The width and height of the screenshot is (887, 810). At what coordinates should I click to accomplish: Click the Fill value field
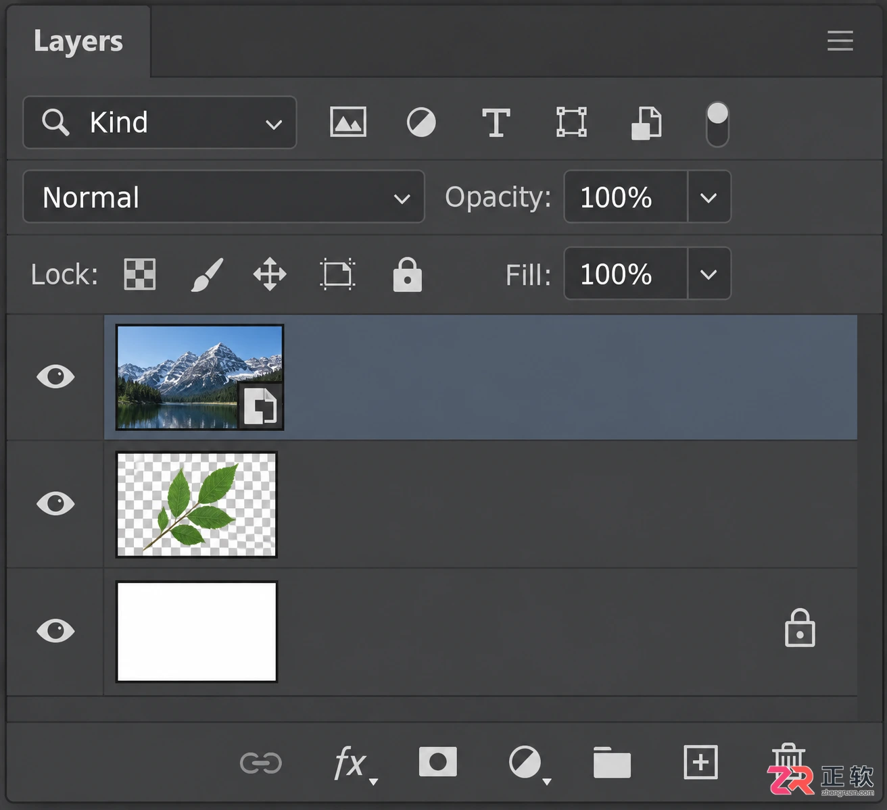pos(626,274)
